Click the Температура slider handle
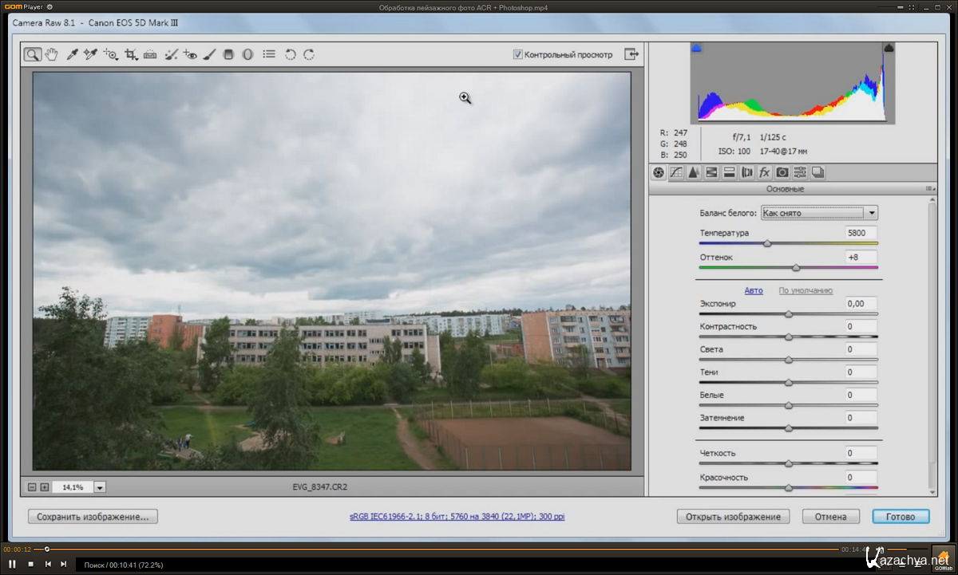 pos(767,243)
